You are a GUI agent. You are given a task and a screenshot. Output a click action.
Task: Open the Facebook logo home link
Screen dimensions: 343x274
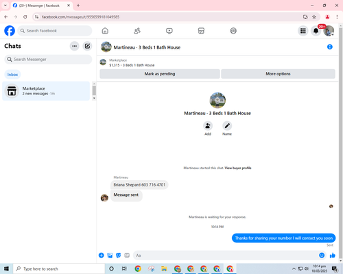click(10, 31)
